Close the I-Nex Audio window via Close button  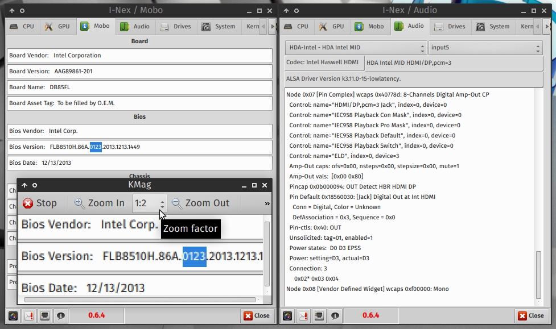pyautogui.click(x=531, y=315)
